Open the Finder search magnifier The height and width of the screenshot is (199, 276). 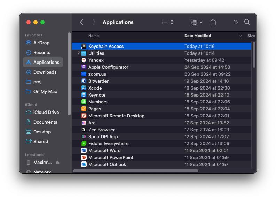(x=247, y=22)
